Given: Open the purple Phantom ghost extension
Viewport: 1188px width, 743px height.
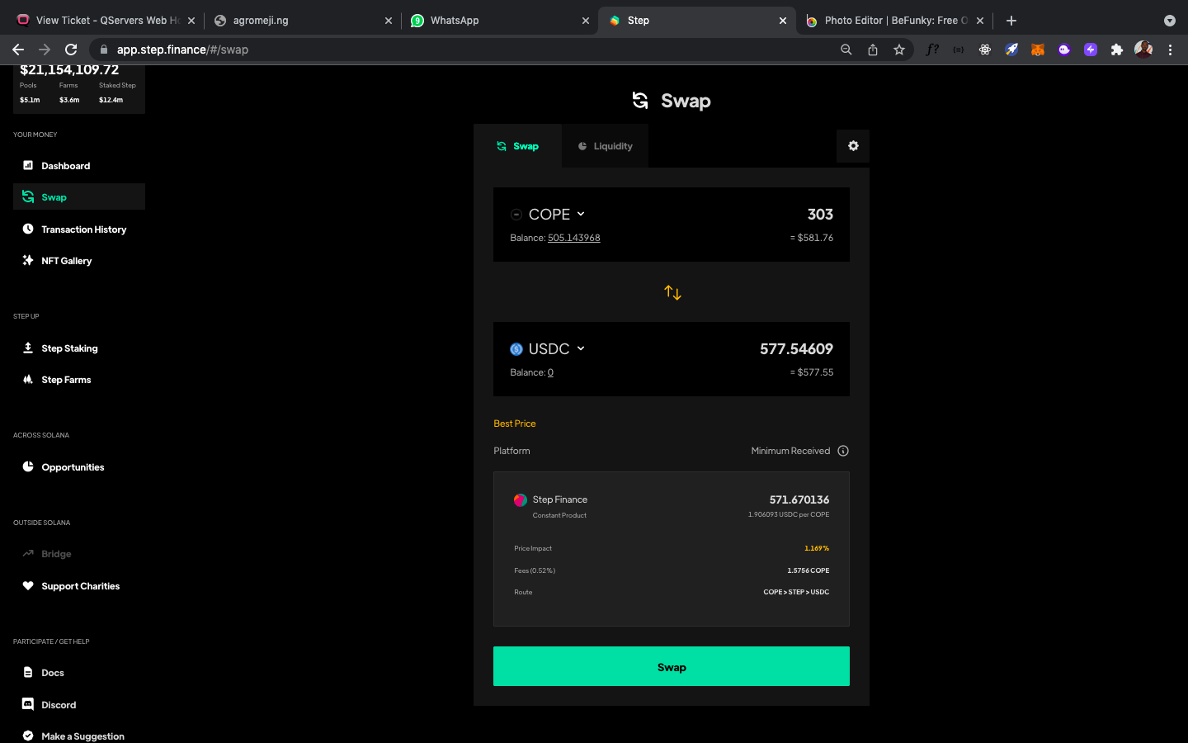Looking at the screenshot, I should coord(1064,50).
